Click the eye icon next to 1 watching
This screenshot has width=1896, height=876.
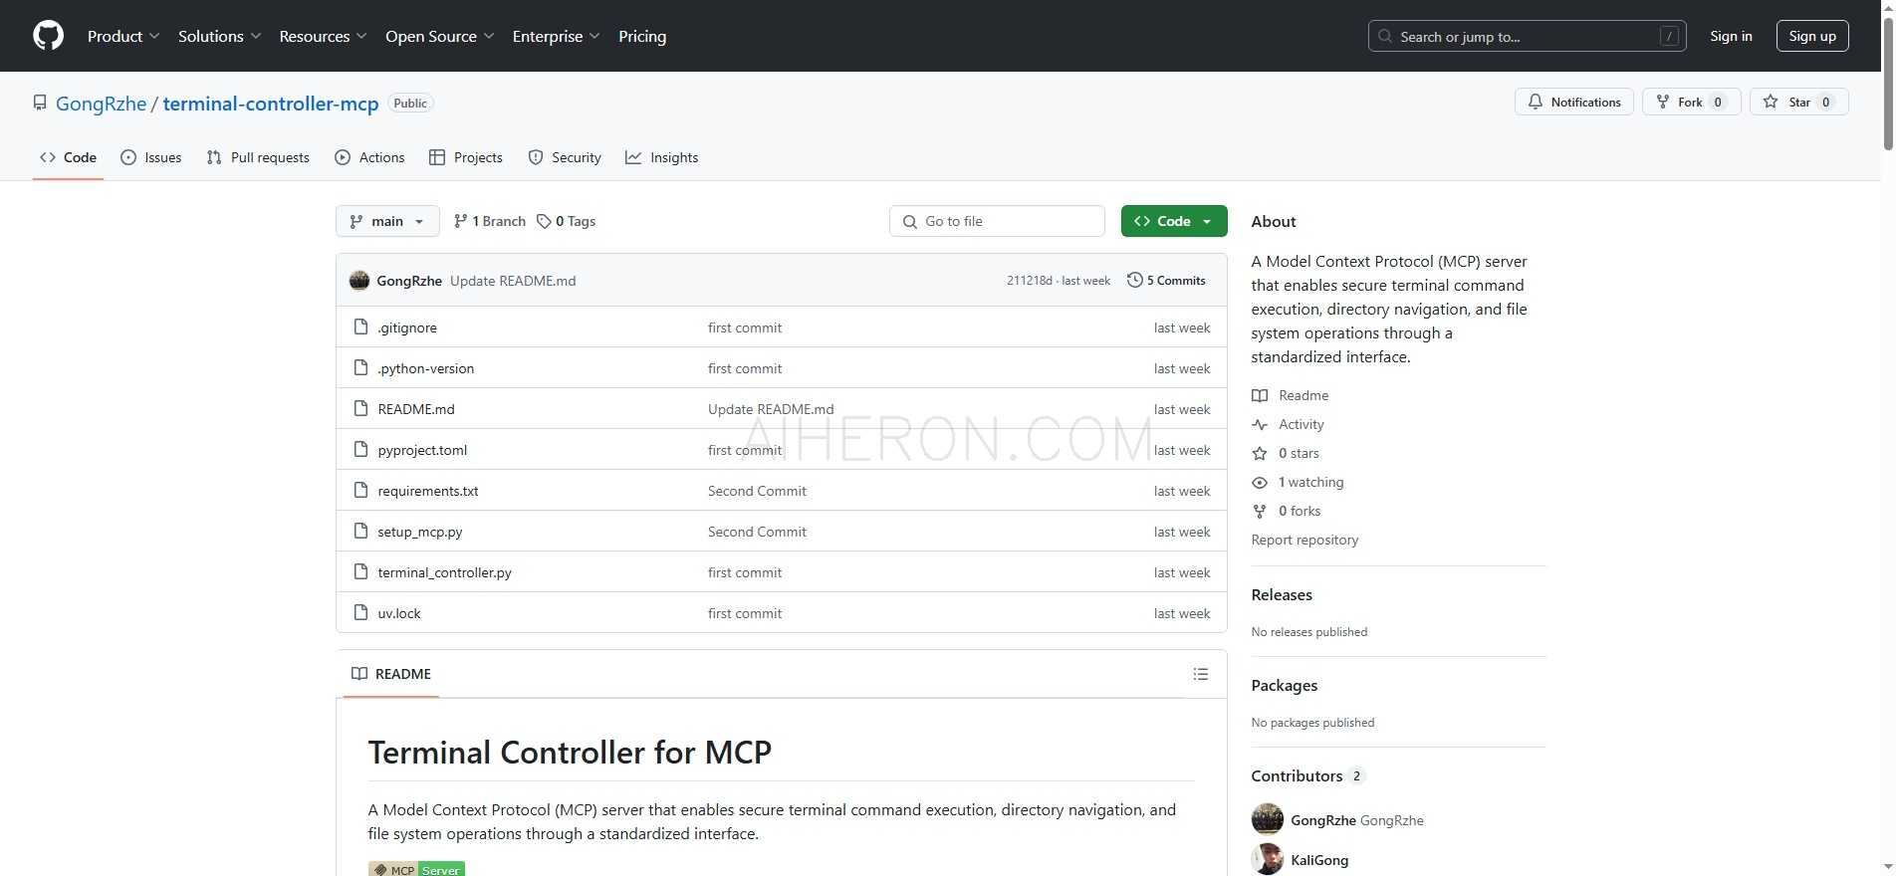pyautogui.click(x=1260, y=482)
